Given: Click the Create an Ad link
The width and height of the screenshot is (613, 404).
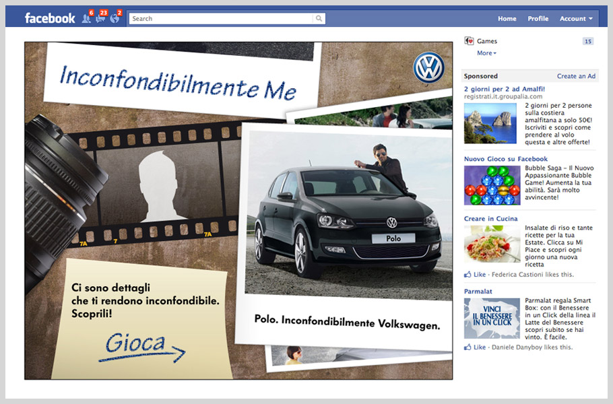Looking at the screenshot, I should (576, 76).
